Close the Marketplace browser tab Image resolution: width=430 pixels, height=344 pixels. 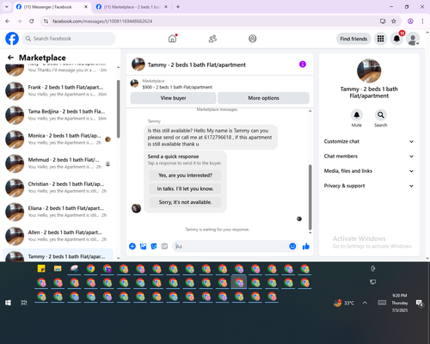166,7
